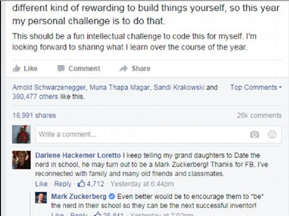Click Darlene's comment profile picture

(x=21, y=160)
